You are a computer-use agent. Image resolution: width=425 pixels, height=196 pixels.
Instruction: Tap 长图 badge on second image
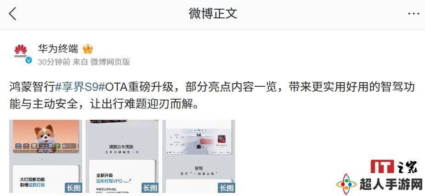coord(150,188)
